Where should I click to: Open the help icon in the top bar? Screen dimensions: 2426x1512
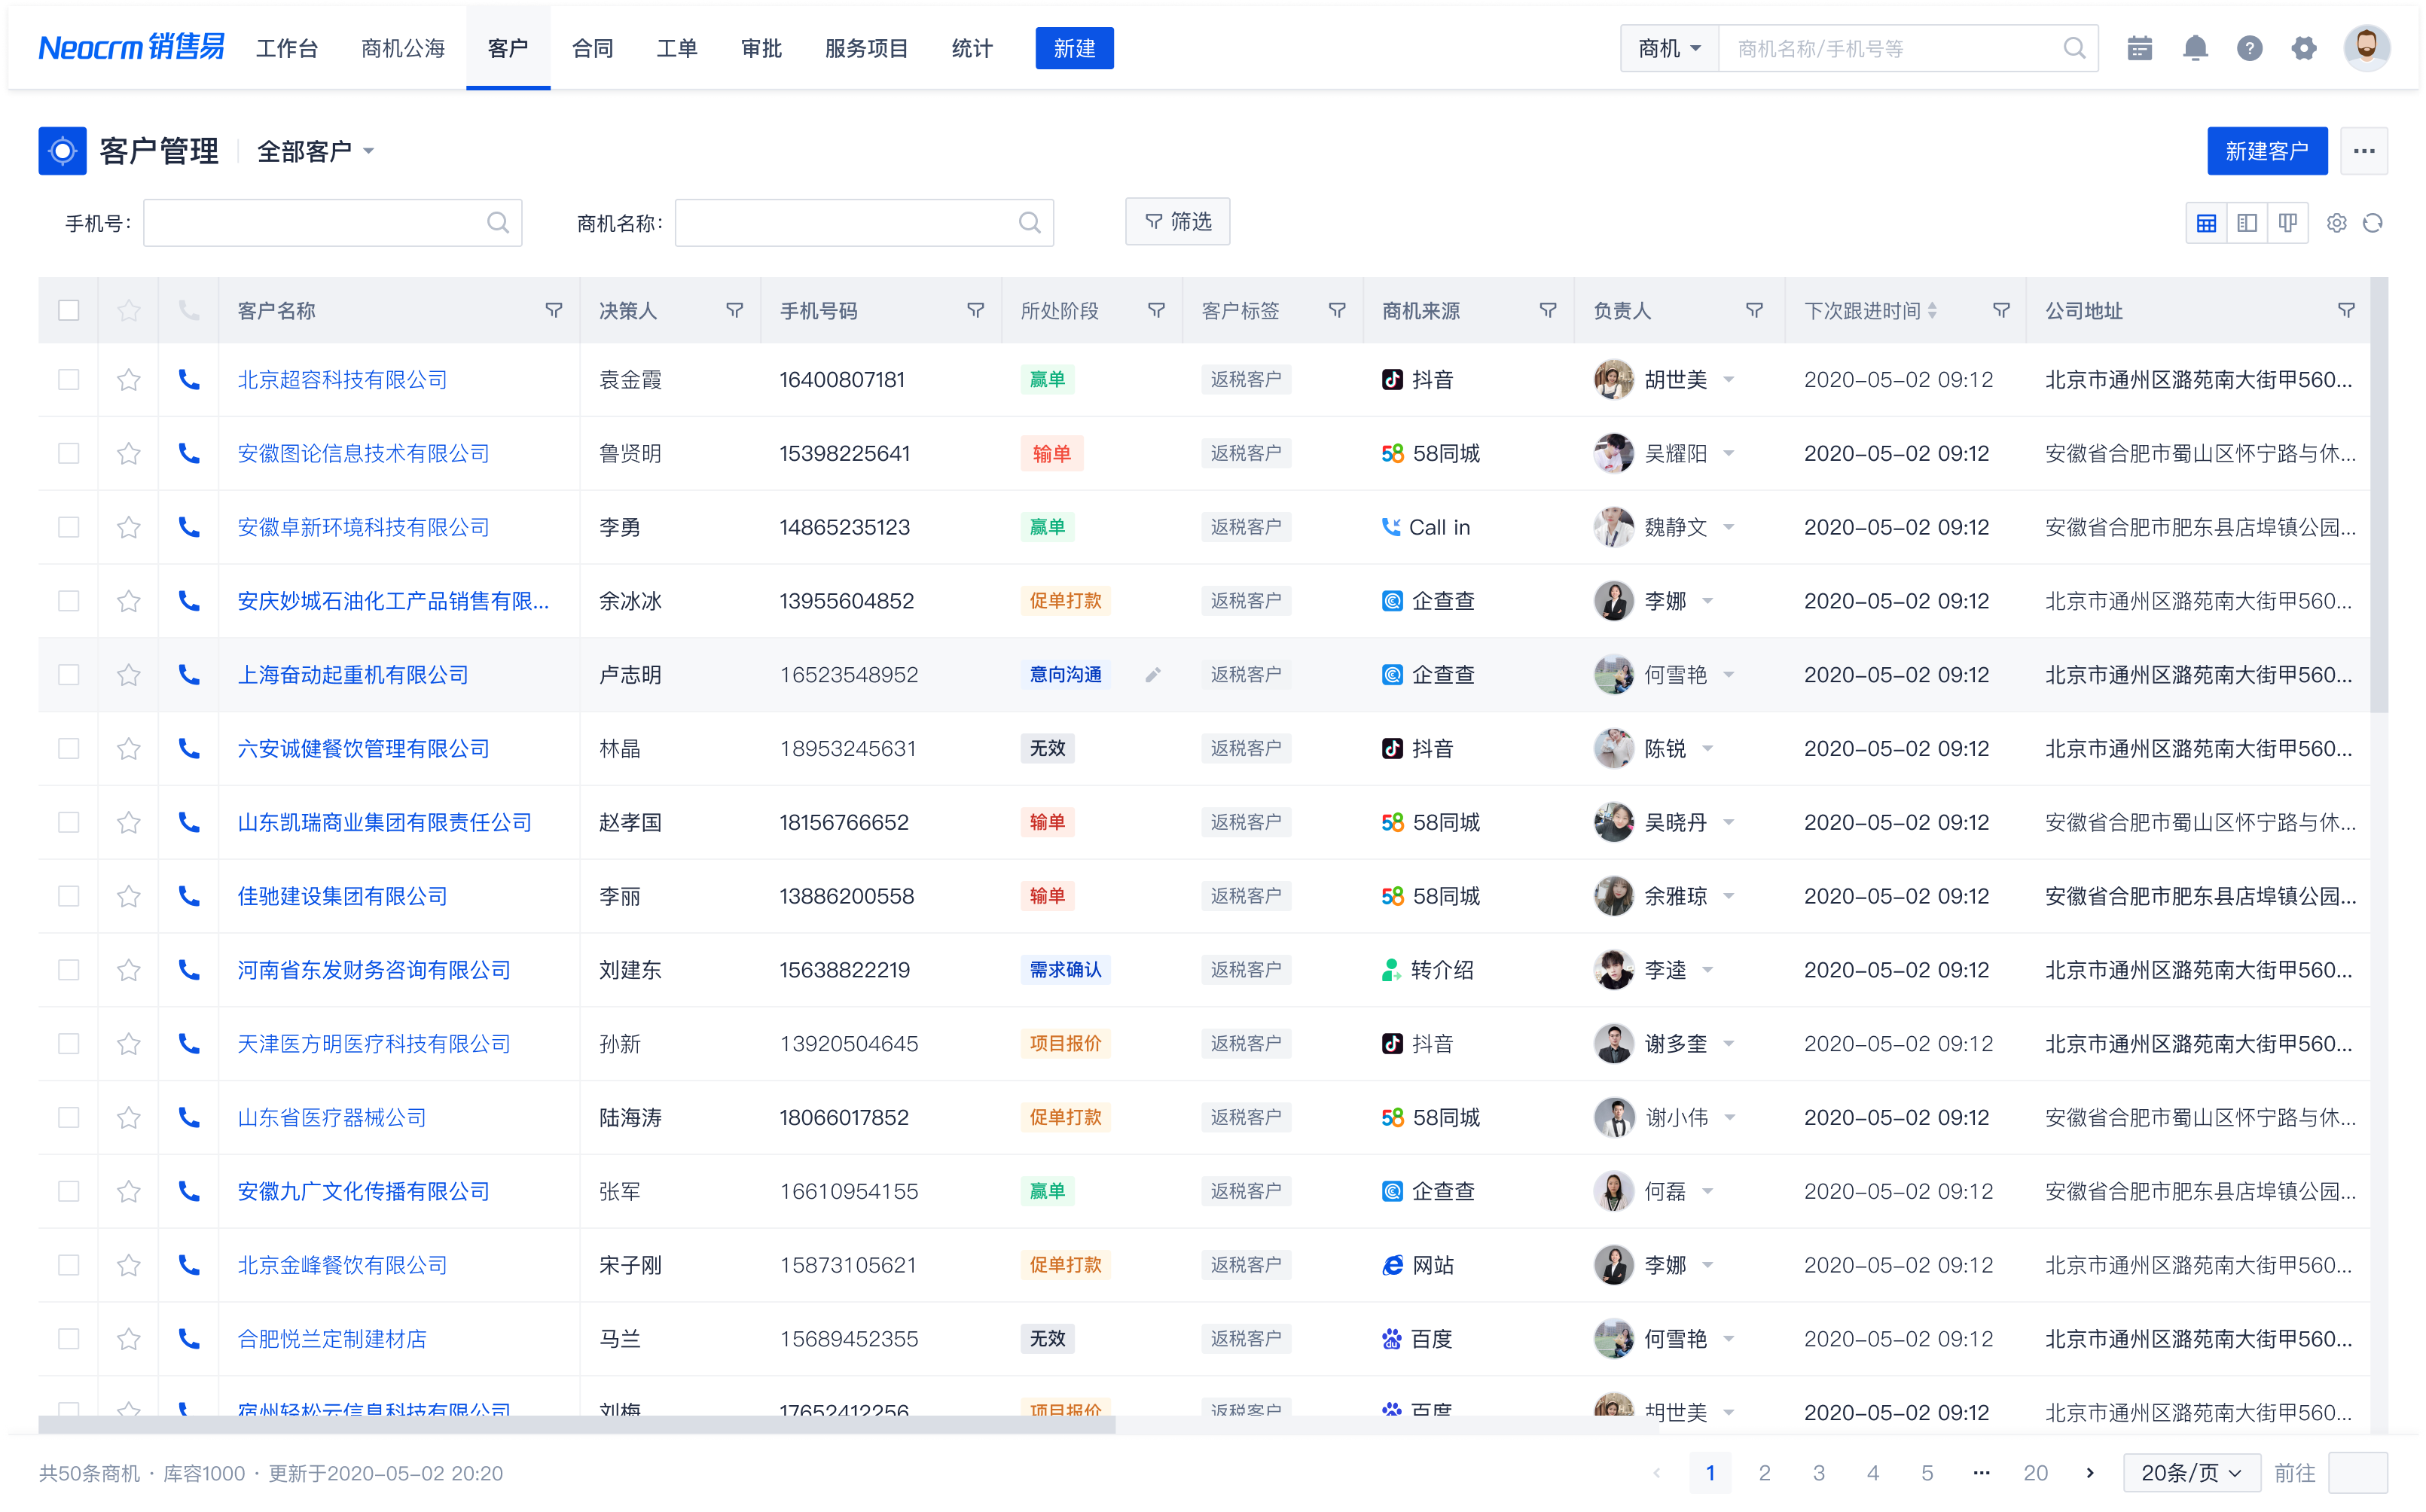2250,47
